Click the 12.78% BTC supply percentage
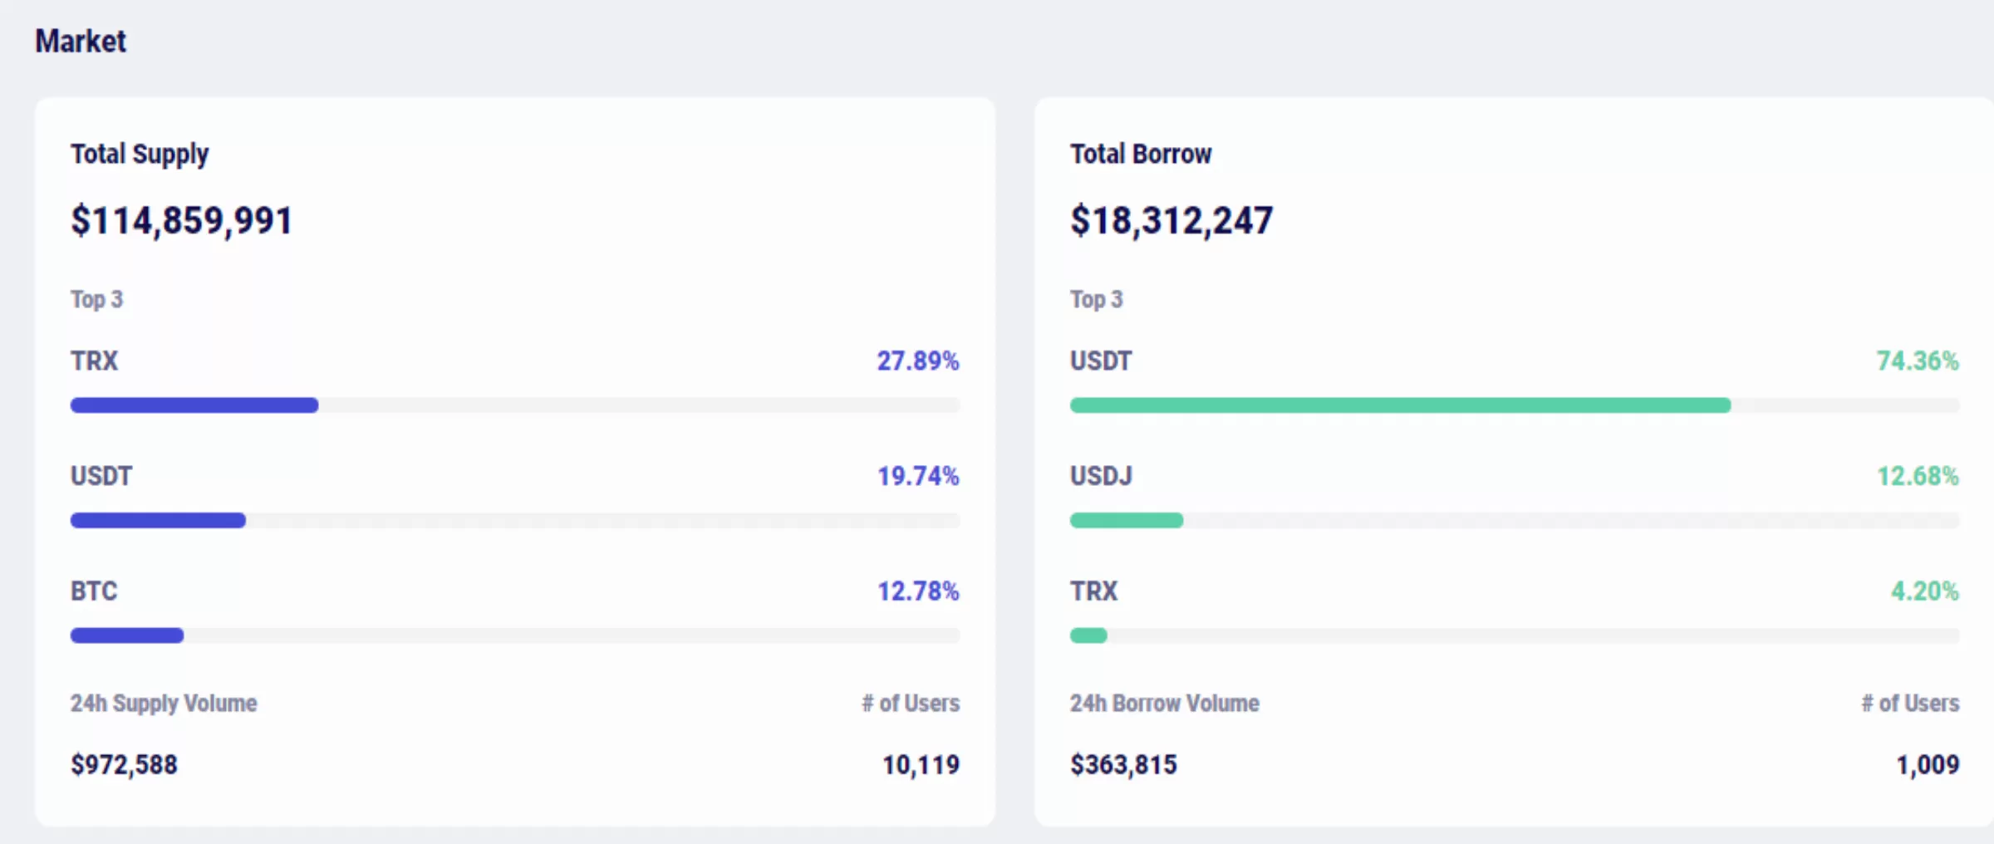1994x844 pixels. (x=918, y=591)
